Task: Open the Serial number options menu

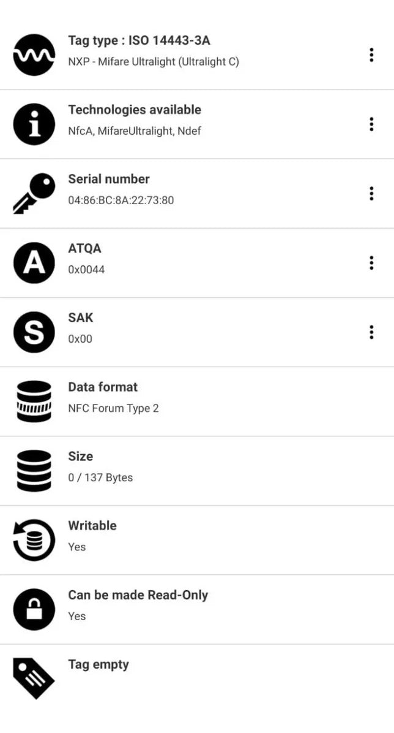Action: pyautogui.click(x=371, y=194)
